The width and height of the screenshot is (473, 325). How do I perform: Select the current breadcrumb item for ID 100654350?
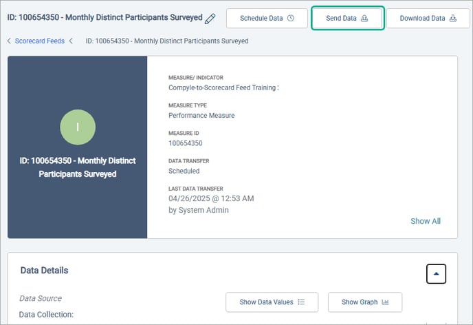pyautogui.click(x=166, y=41)
